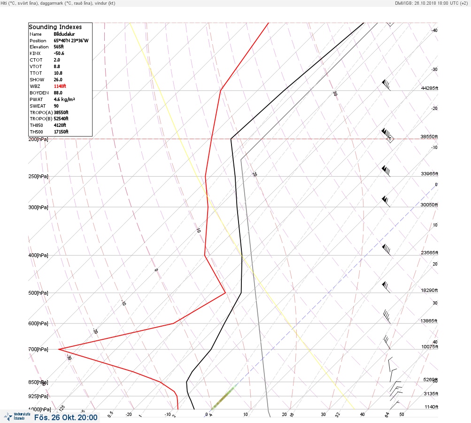Click the '3135ft' altitude label
The height and width of the screenshot is (423, 471).
(x=431, y=394)
